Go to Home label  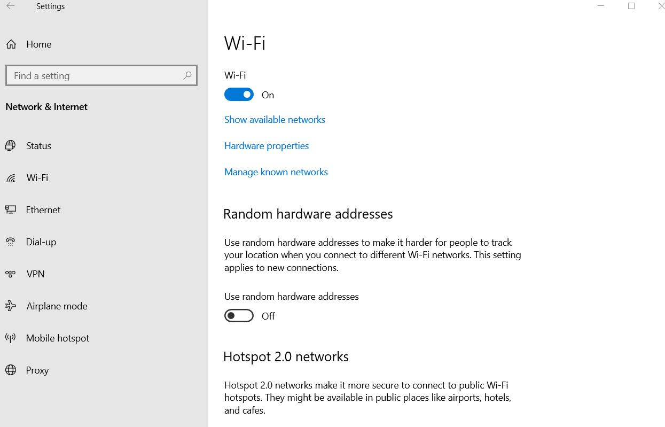pos(39,44)
